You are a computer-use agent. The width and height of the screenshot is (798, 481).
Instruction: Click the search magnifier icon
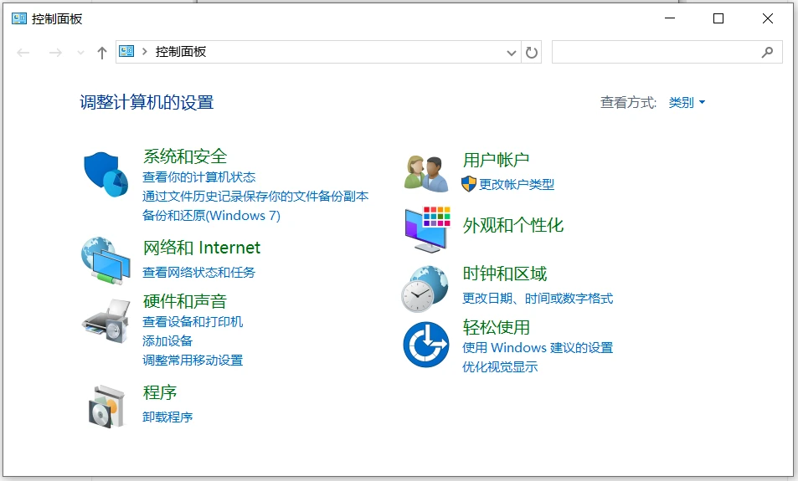click(x=767, y=52)
